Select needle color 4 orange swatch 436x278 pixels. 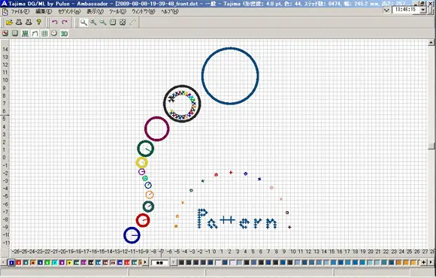tap(33, 262)
